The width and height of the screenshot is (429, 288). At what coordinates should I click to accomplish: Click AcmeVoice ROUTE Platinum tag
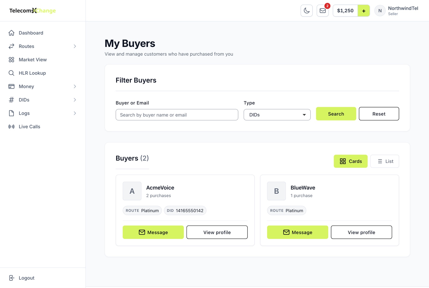(x=142, y=211)
